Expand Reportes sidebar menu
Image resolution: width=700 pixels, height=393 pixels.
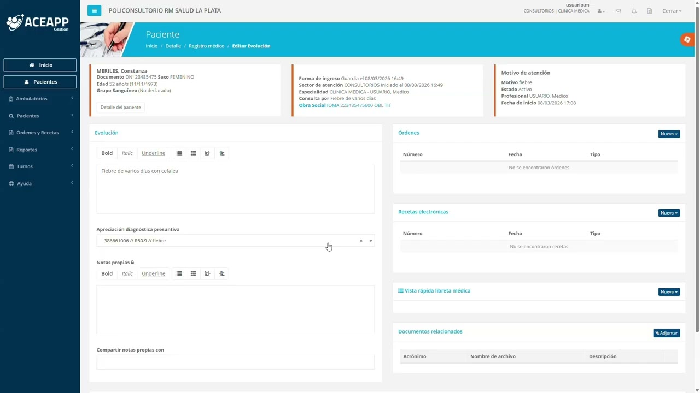coord(40,150)
